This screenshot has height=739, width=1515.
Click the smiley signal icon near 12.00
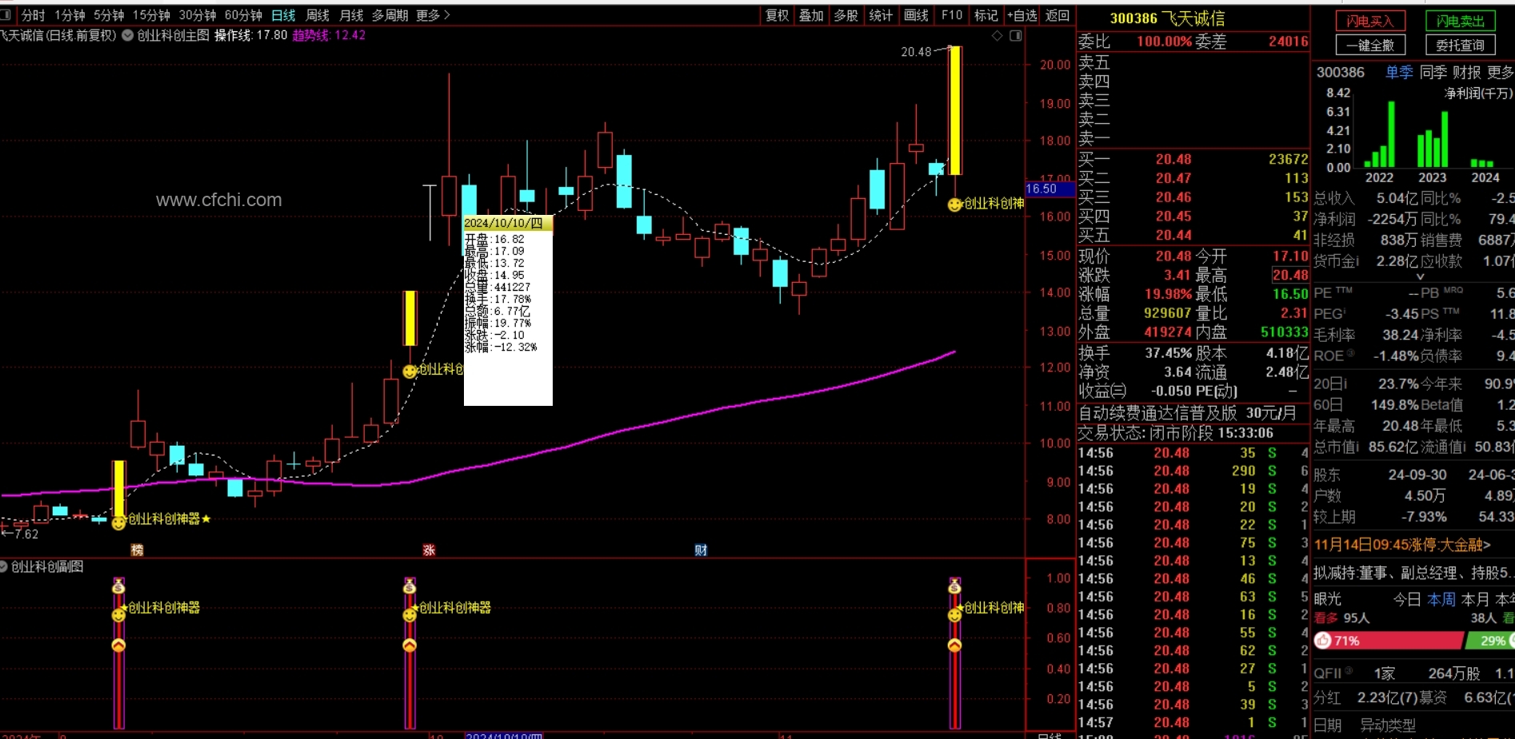coord(410,371)
